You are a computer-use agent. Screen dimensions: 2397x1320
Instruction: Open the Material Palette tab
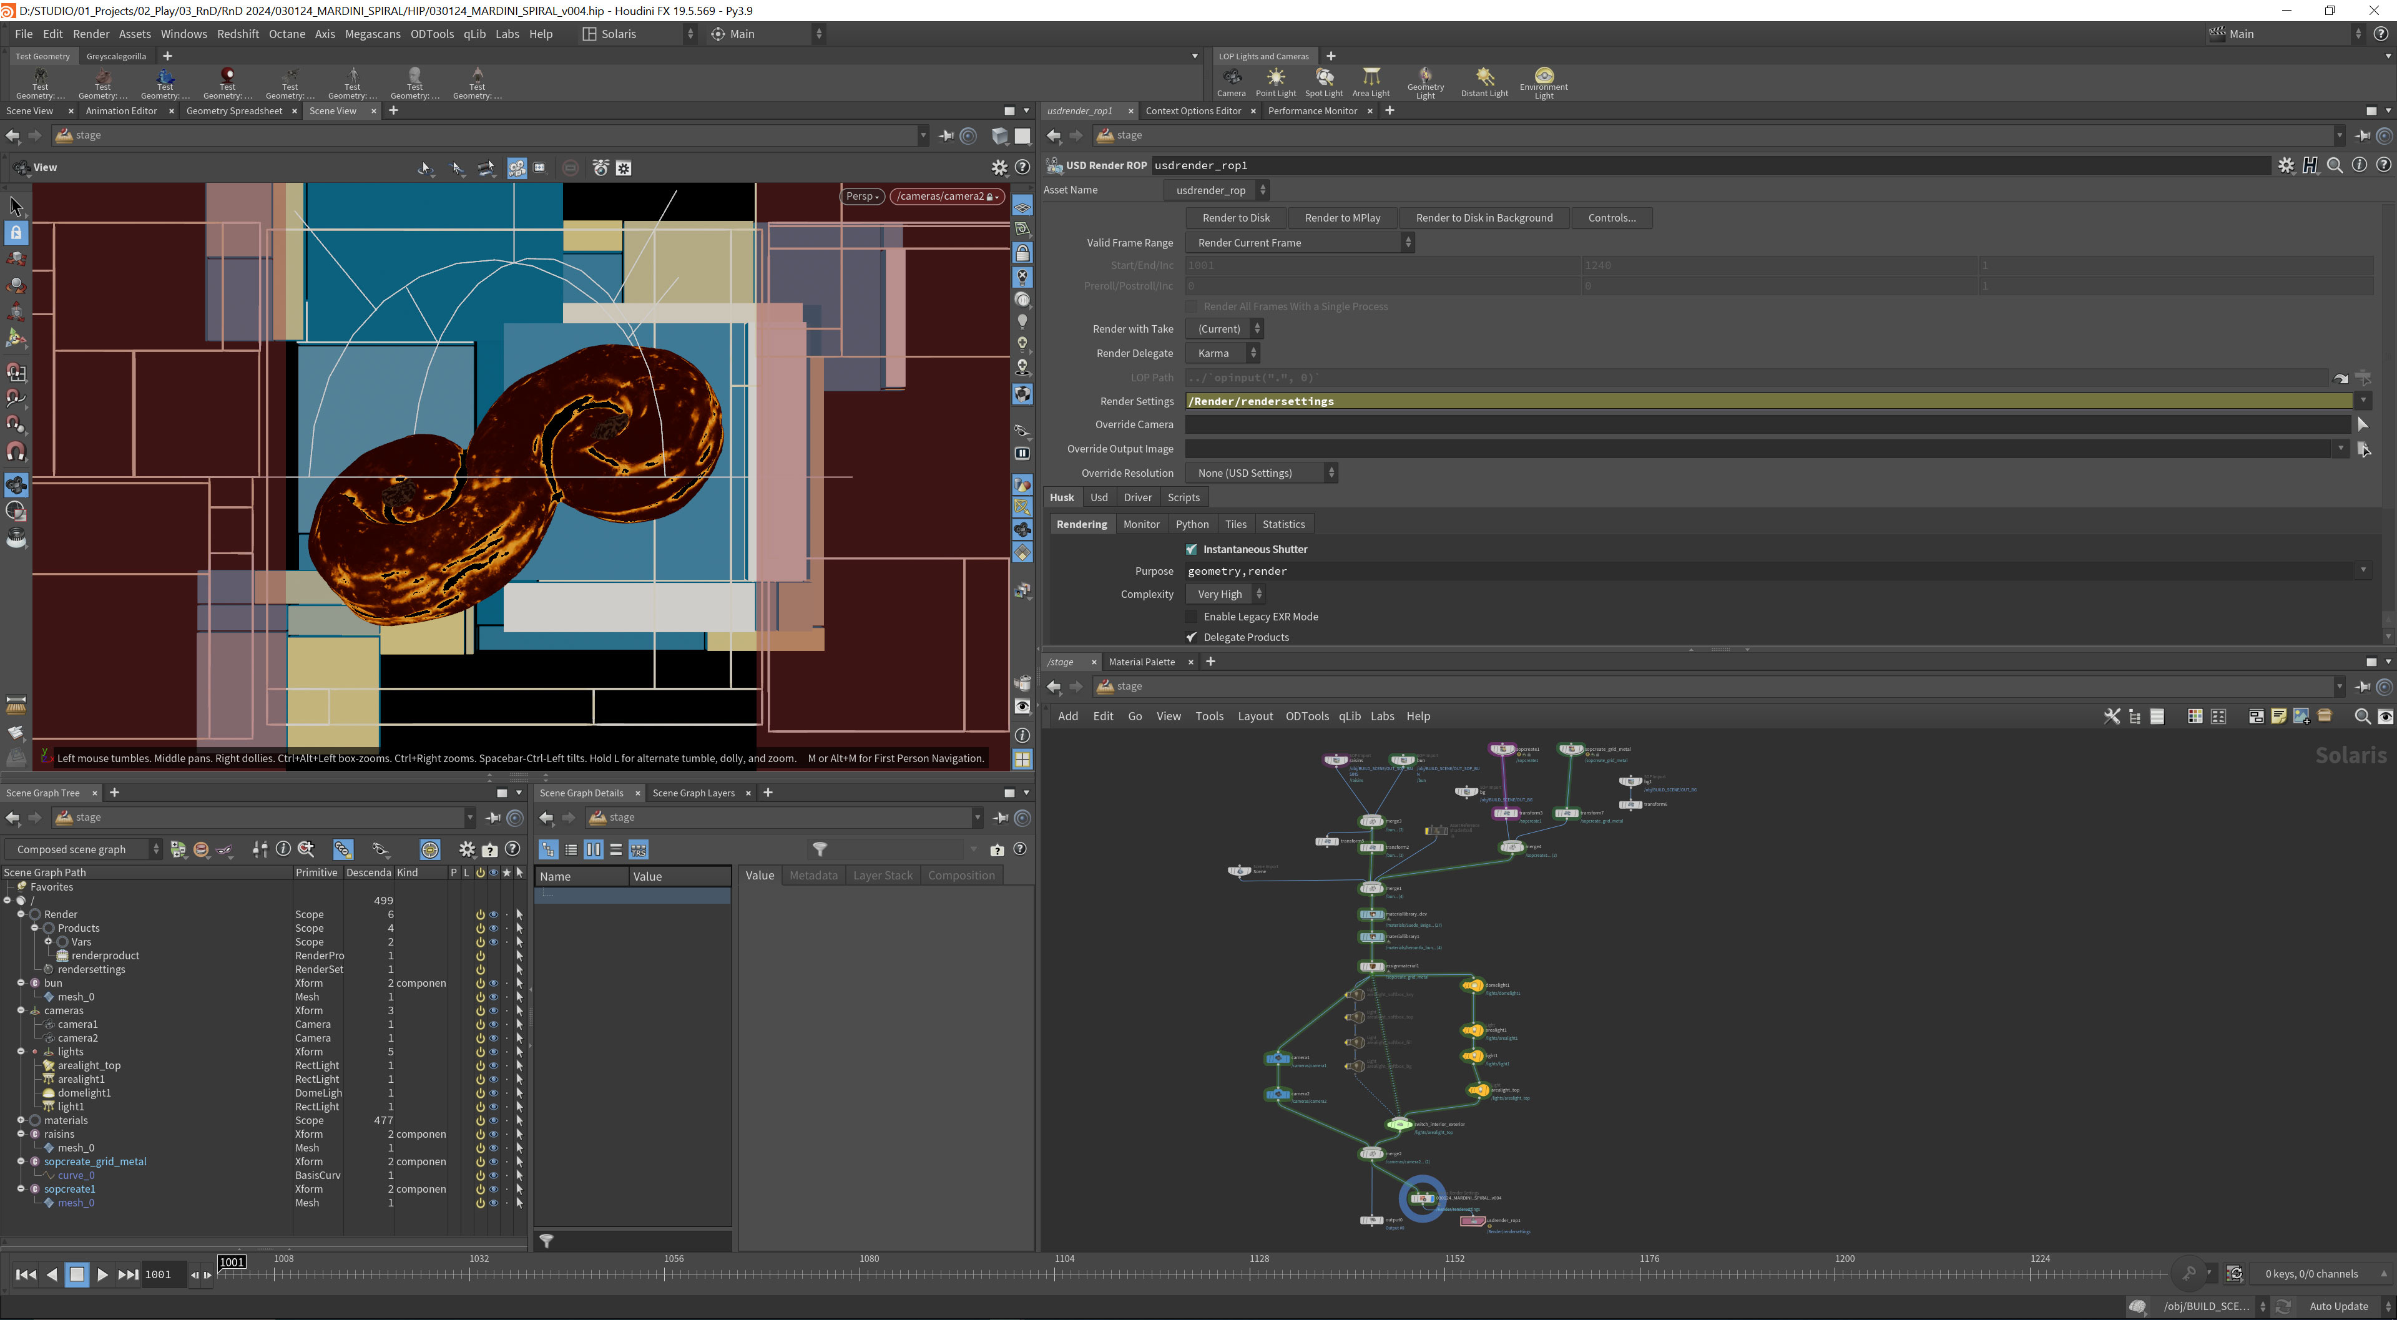[x=1142, y=662]
